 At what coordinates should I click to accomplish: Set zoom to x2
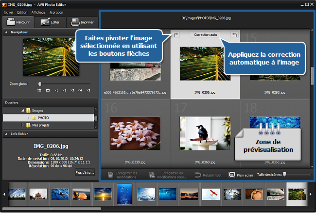click(x=64, y=91)
